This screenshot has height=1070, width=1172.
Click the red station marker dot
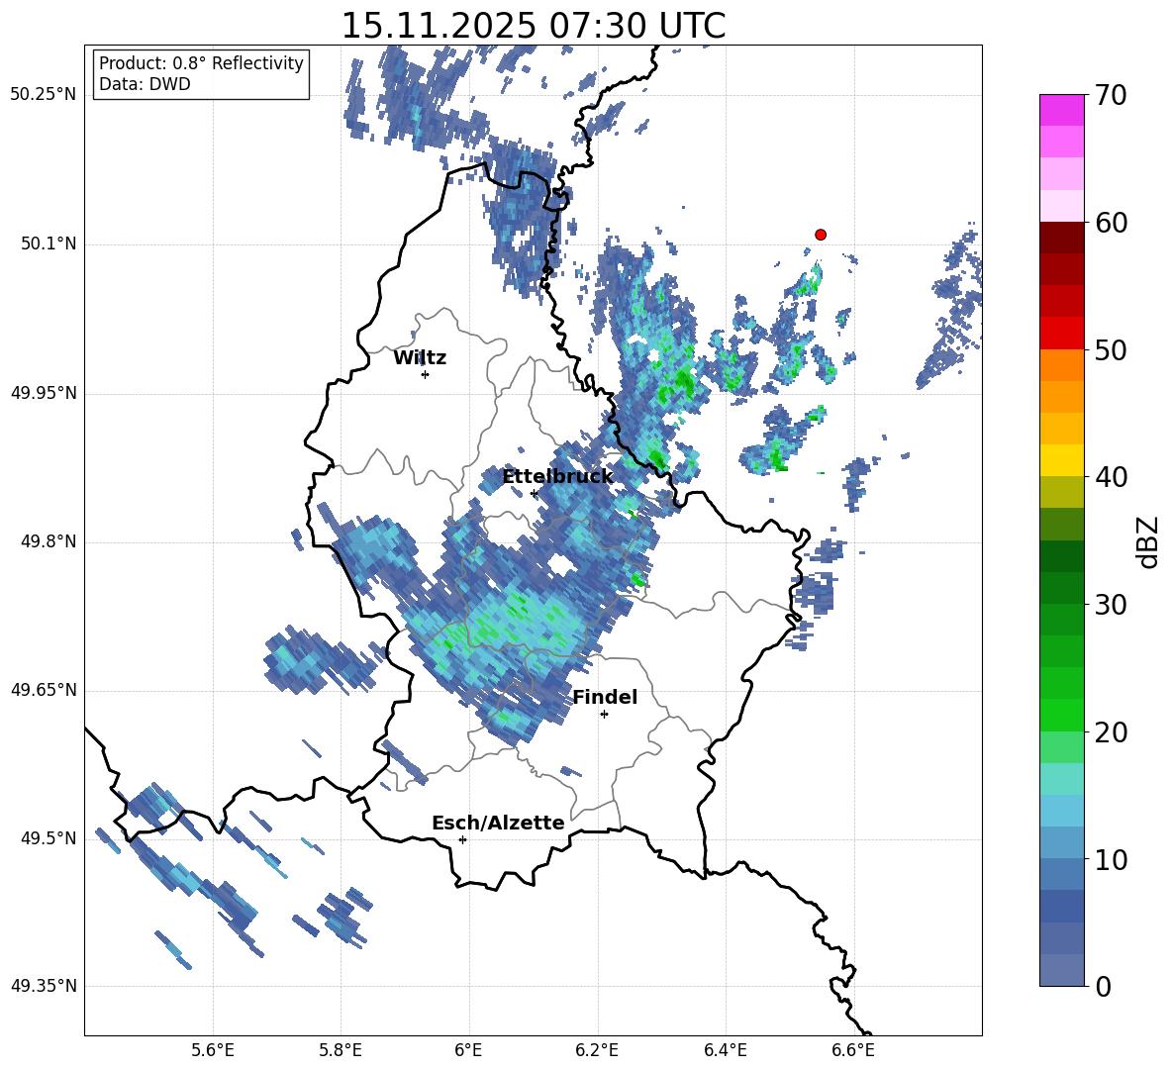[x=820, y=235]
